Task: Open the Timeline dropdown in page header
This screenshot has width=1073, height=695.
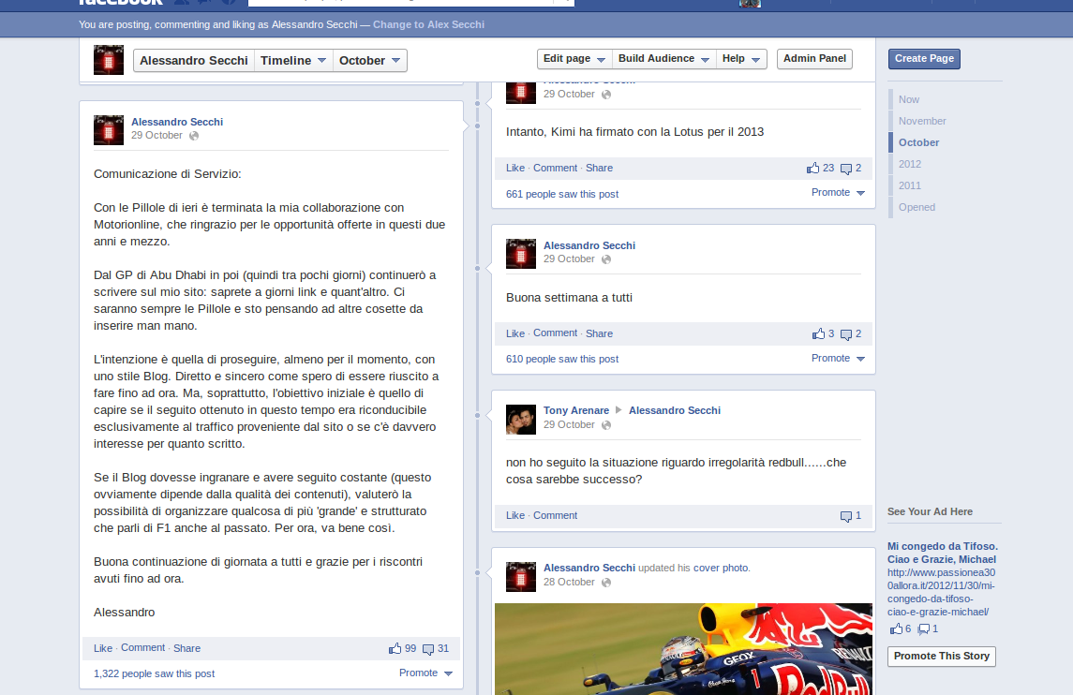Action: (293, 61)
